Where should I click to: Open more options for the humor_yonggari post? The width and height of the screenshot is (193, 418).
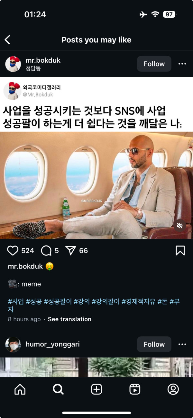(182, 344)
